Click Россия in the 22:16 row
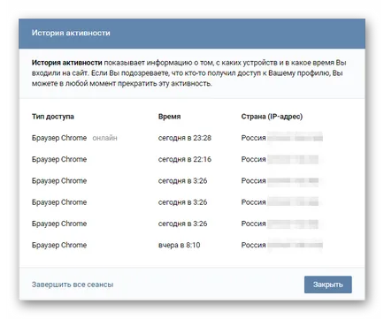Viewport: 384px width, 319px height. pos(253,159)
